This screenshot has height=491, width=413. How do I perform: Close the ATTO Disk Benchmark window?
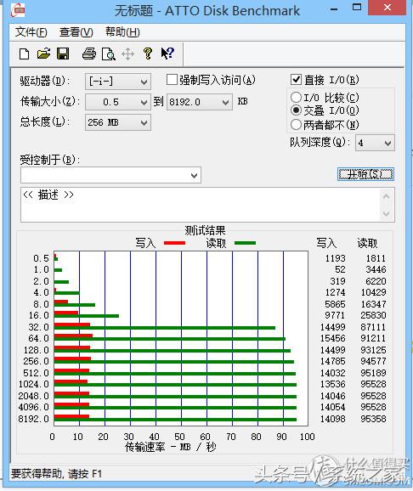click(388, 8)
